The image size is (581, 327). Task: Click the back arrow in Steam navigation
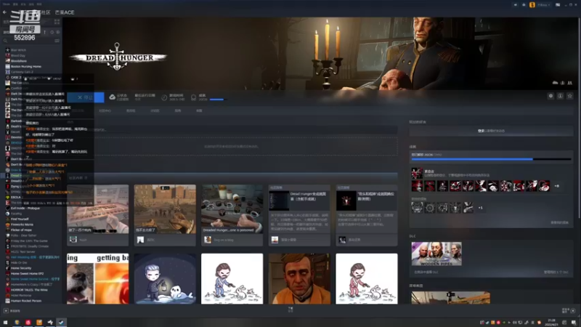[x=4, y=12]
